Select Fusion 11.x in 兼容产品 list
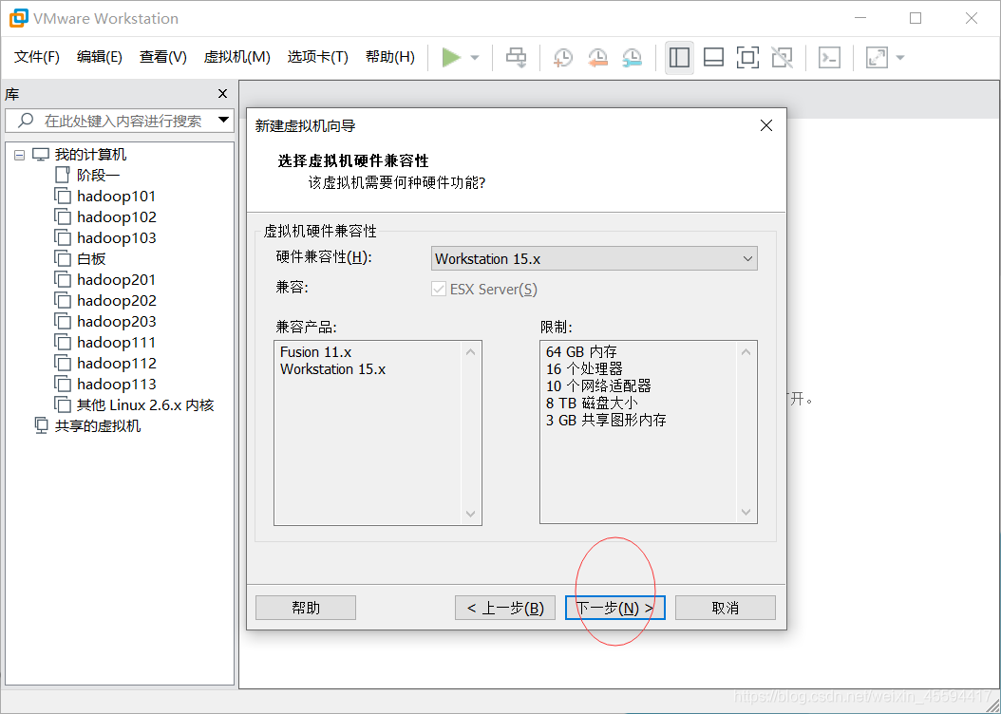The image size is (1001, 714). point(315,351)
